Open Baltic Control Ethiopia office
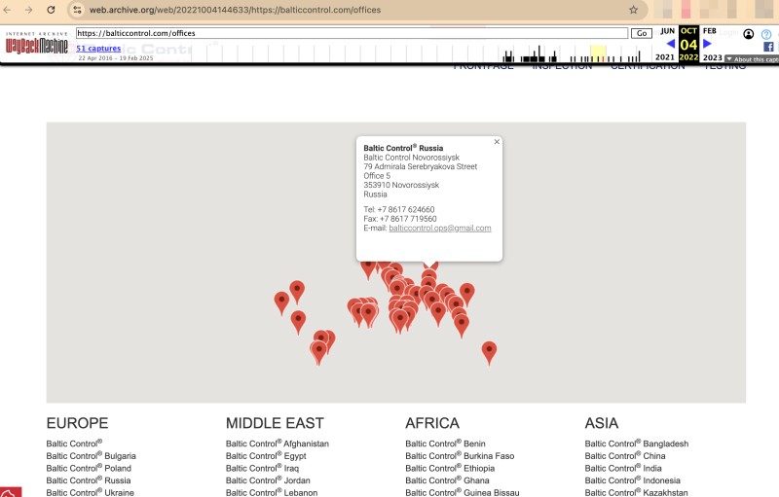779x497 pixels. pos(450,468)
